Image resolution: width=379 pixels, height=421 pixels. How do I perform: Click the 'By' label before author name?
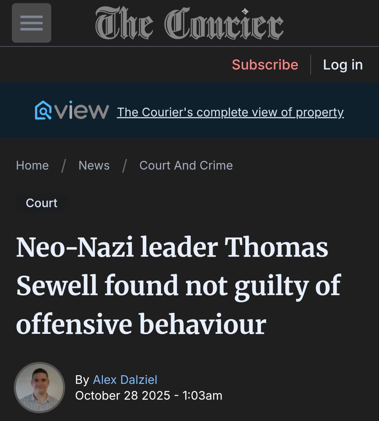(82, 380)
